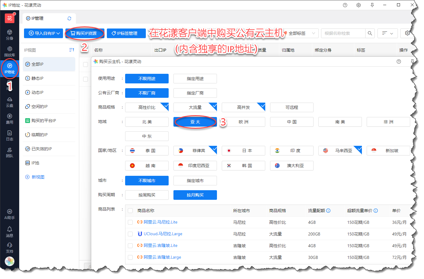Click the 根据名称检索 search field
This screenshot has height=279, width=424.
[343, 33]
